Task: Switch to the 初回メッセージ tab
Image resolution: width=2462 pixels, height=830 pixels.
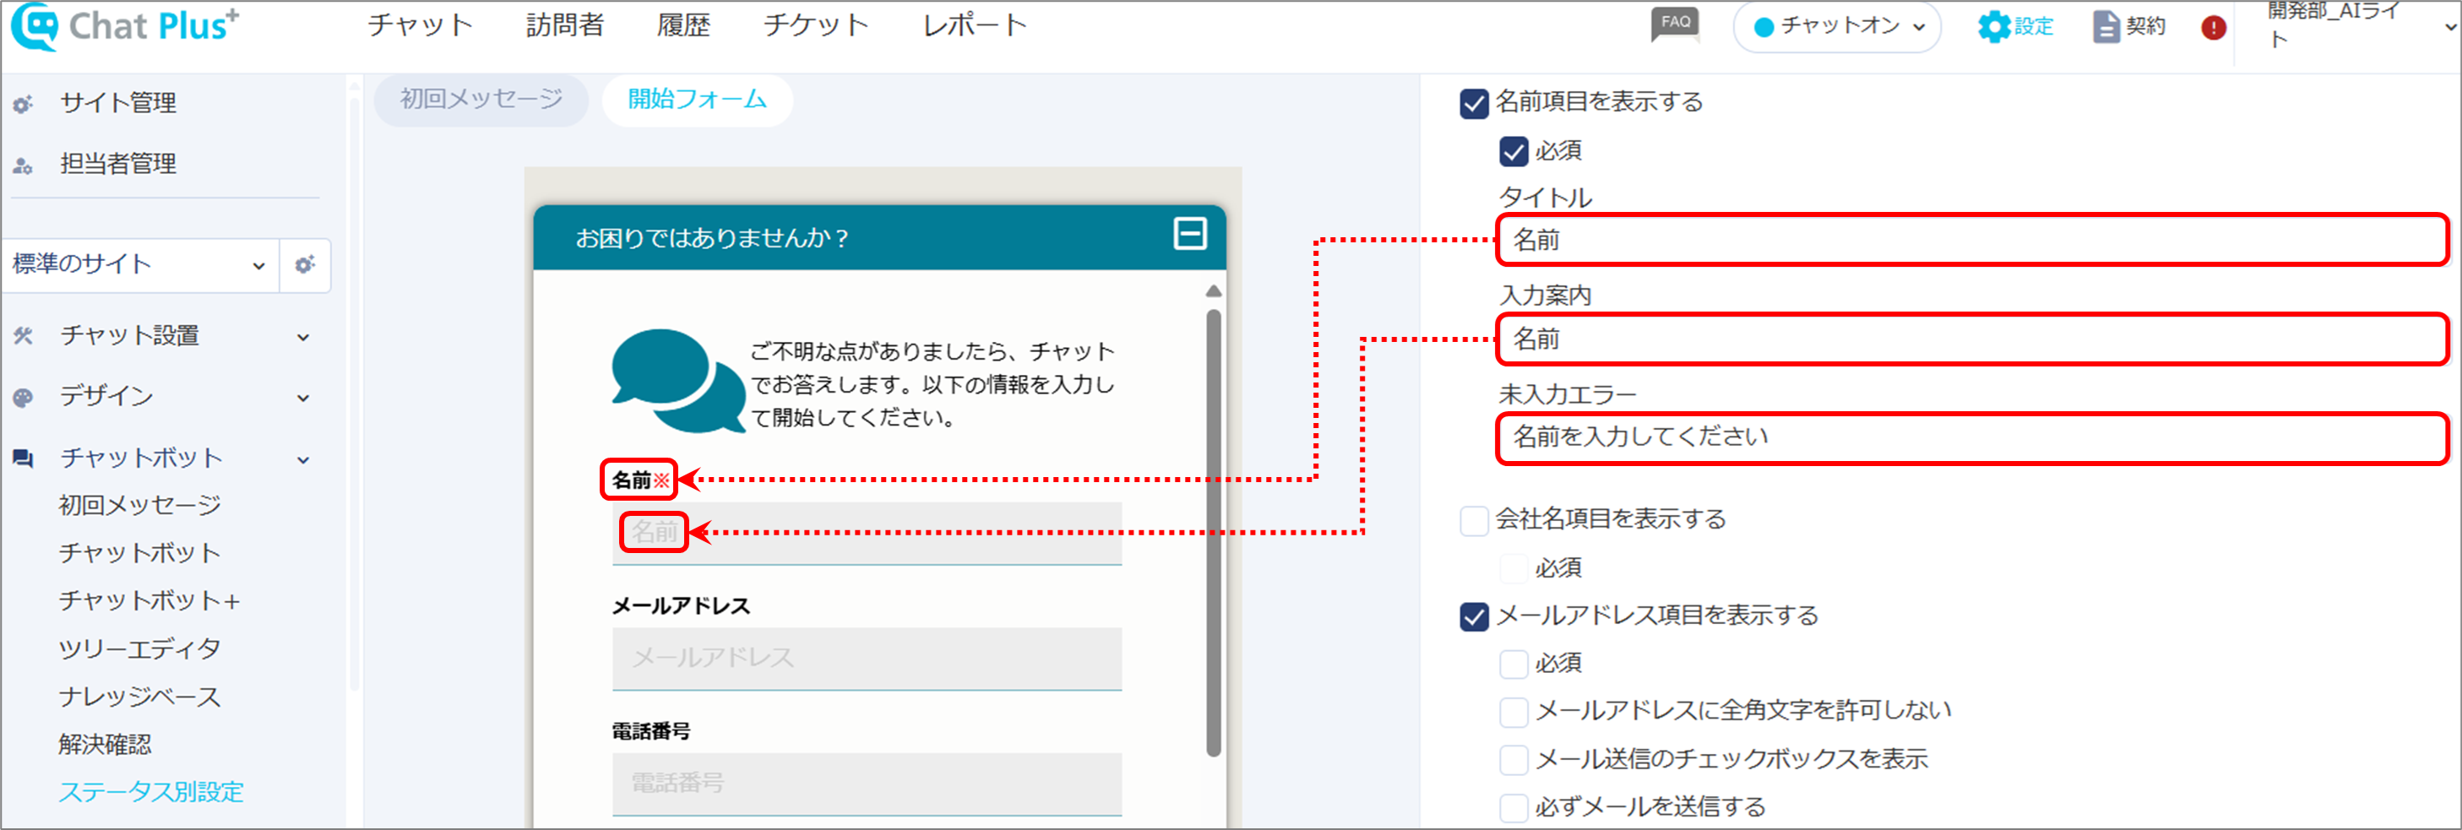Action: pos(481,100)
